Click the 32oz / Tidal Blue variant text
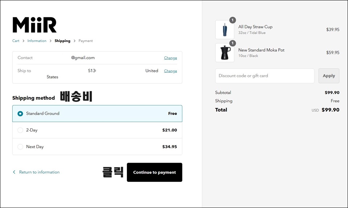Screen dimensions: 348x208 pos(252,33)
